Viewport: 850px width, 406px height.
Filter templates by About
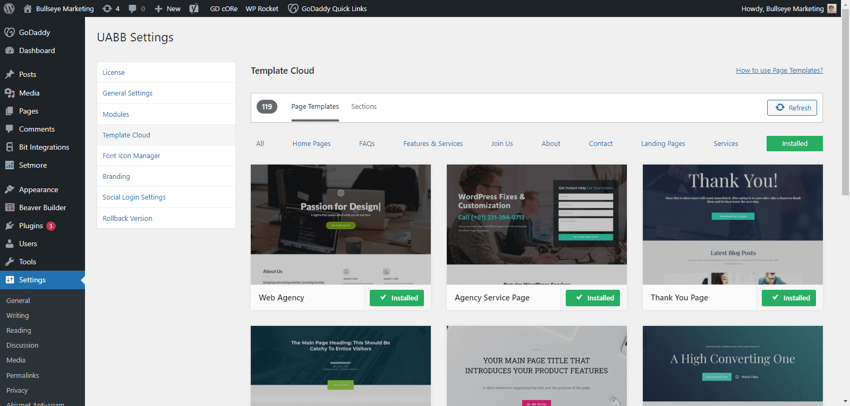(x=551, y=144)
